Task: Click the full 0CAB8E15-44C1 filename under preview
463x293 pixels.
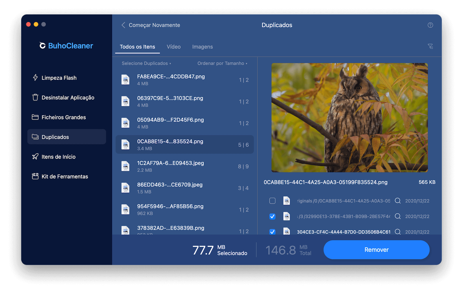Action: point(326,182)
